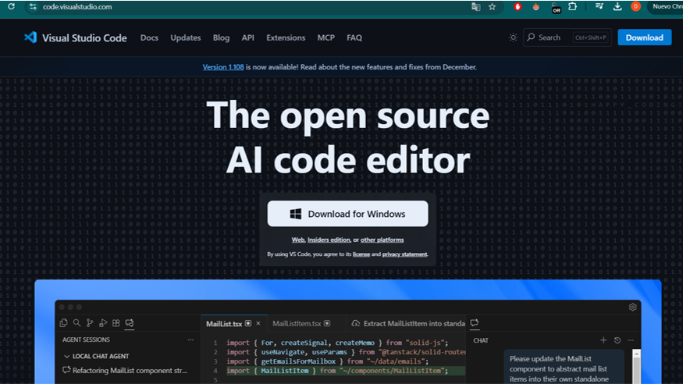Click the Explorer files icon in editor preview
The width and height of the screenshot is (683, 384).
click(x=63, y=322)
